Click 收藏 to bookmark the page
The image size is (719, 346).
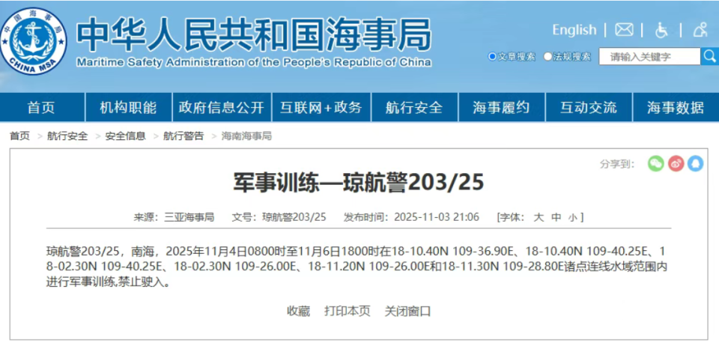[299, 312]
